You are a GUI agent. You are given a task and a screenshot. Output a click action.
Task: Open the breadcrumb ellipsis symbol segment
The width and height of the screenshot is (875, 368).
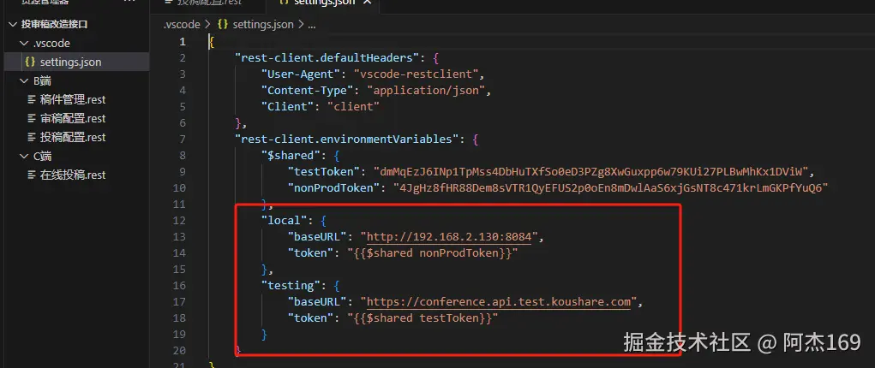pos(312,25)
